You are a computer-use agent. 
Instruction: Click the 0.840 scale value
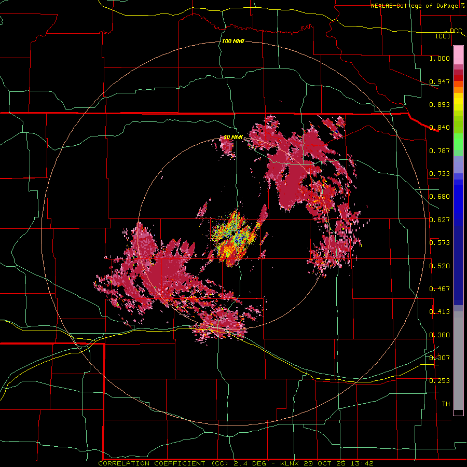click(x=439, y=127)
